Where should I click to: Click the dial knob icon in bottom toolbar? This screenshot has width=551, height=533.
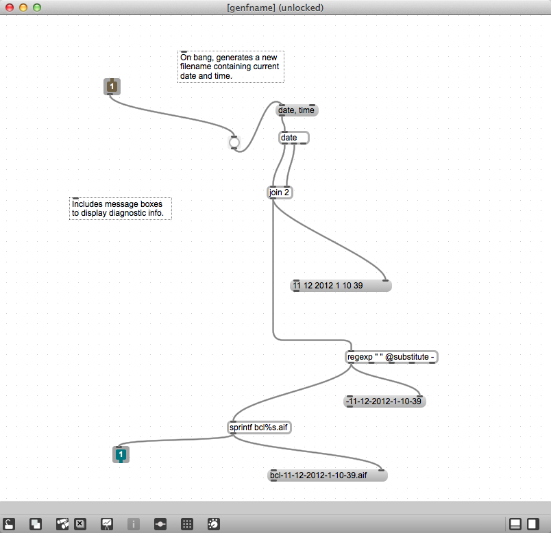coord(214,524)
